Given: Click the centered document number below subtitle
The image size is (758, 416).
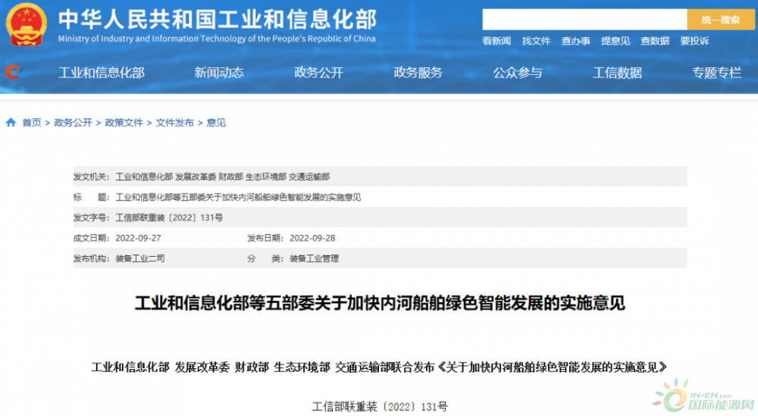Looking at the screenshot, I should point(380,407).
